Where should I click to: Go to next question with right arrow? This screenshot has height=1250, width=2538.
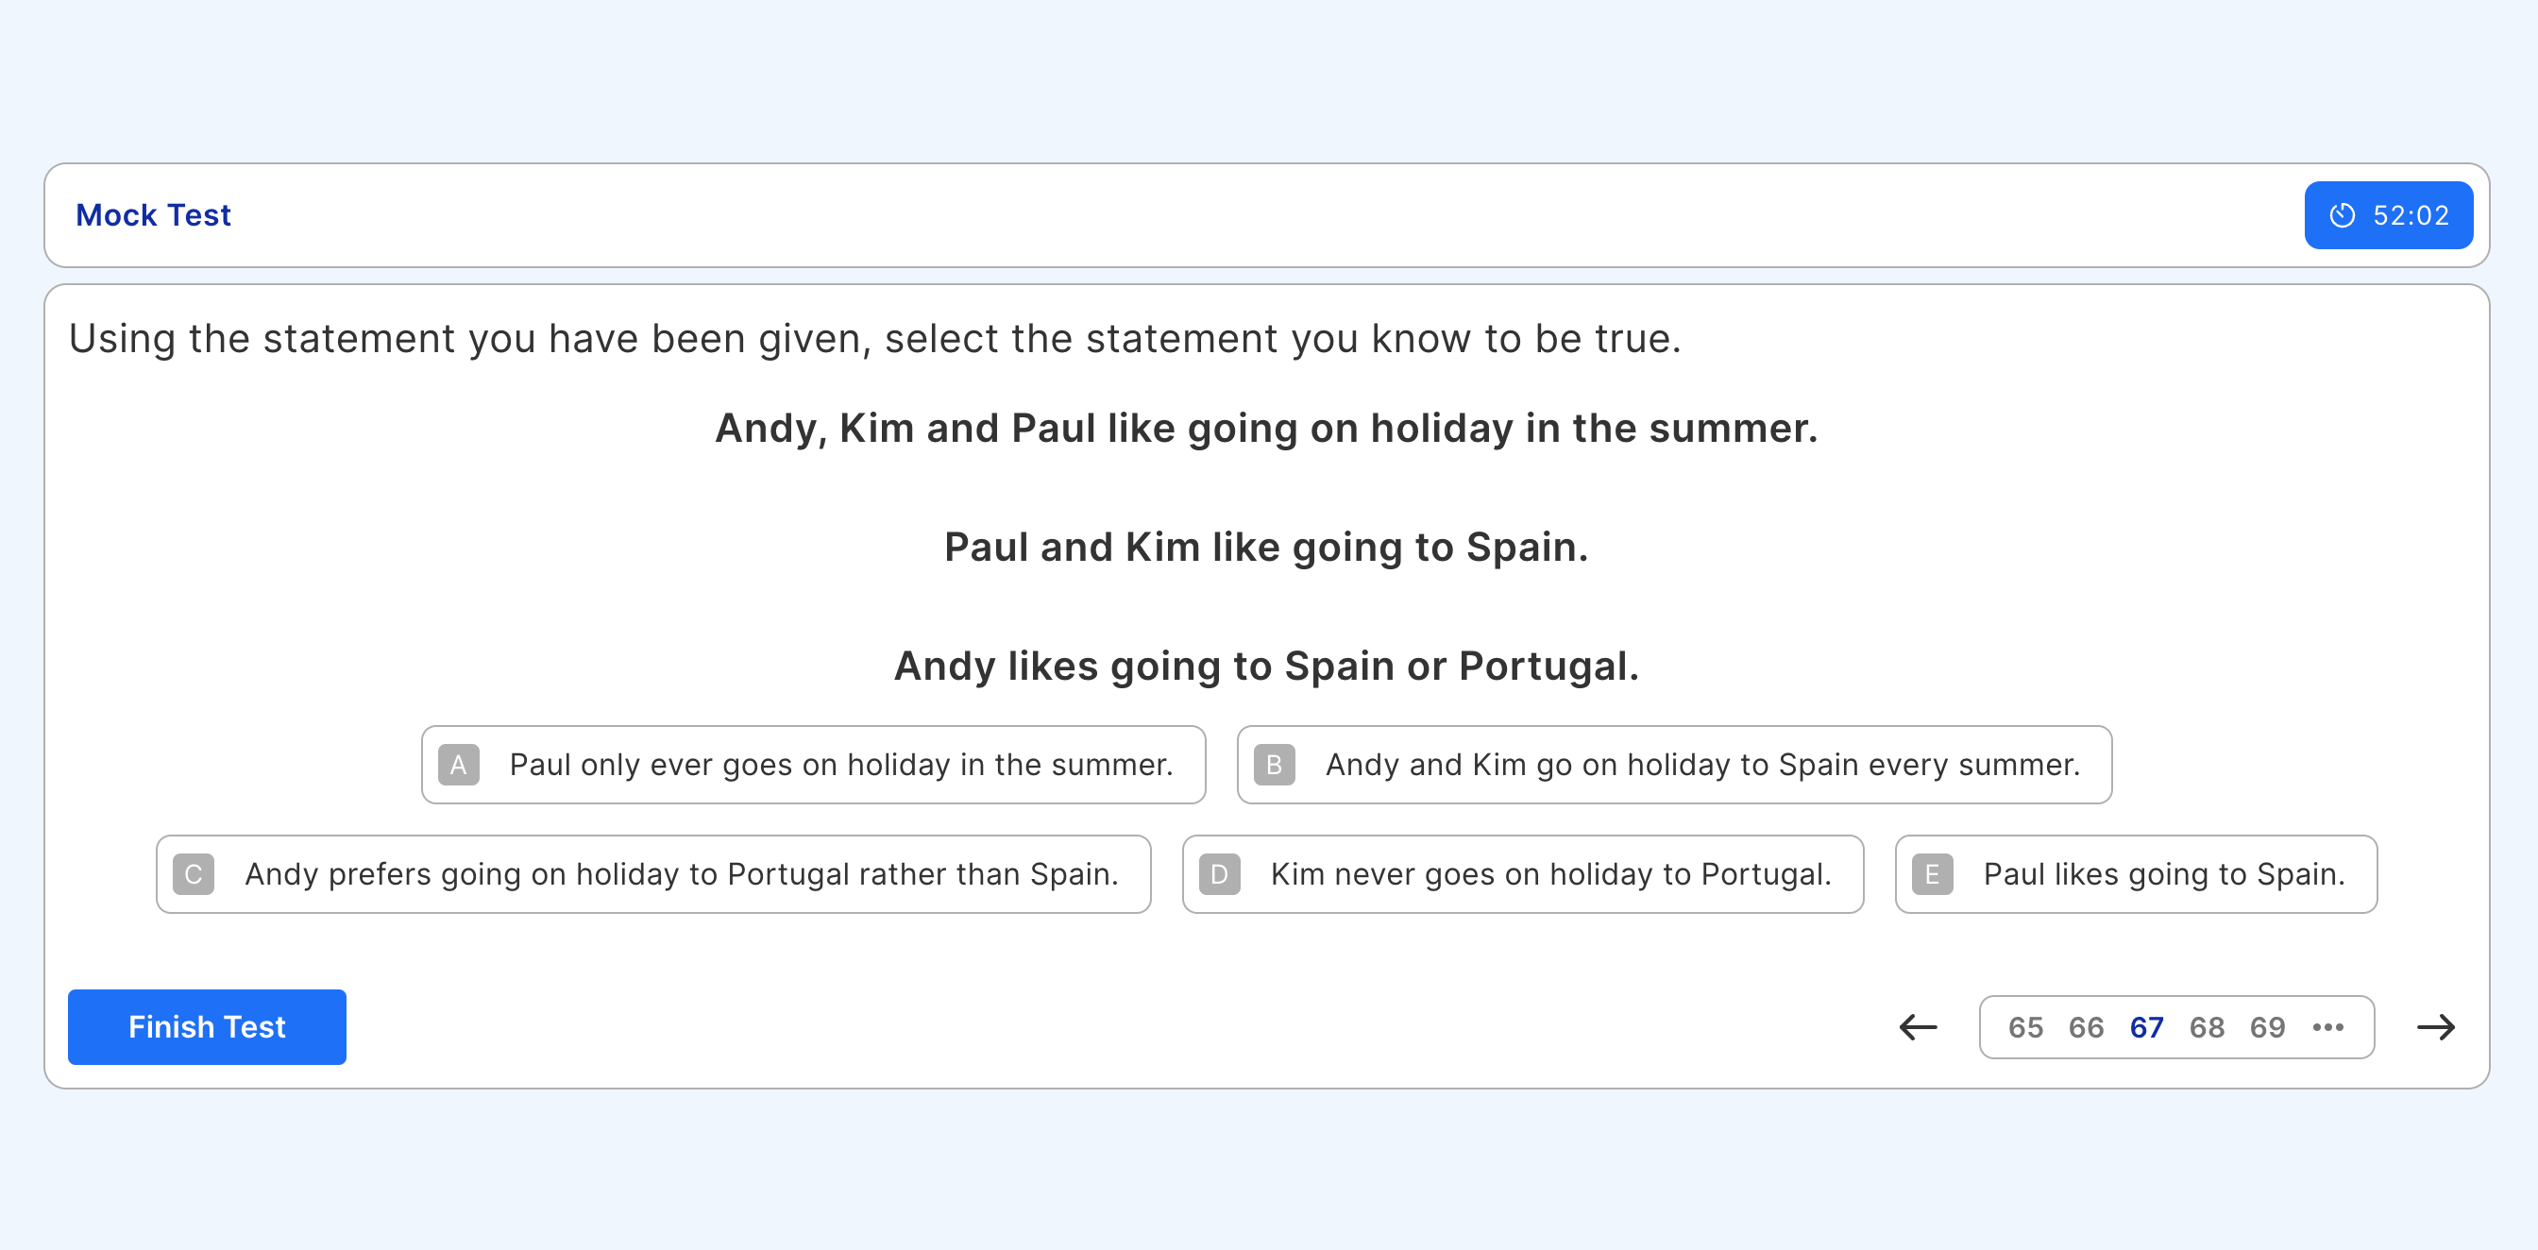pos(2435,1027)
